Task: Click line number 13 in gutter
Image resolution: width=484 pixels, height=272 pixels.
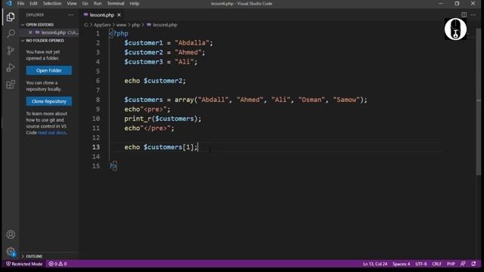Action: [x=96, y=147]
